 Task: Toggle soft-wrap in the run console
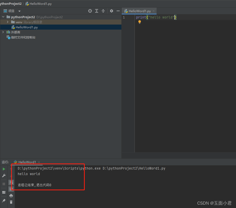(11, 183)
